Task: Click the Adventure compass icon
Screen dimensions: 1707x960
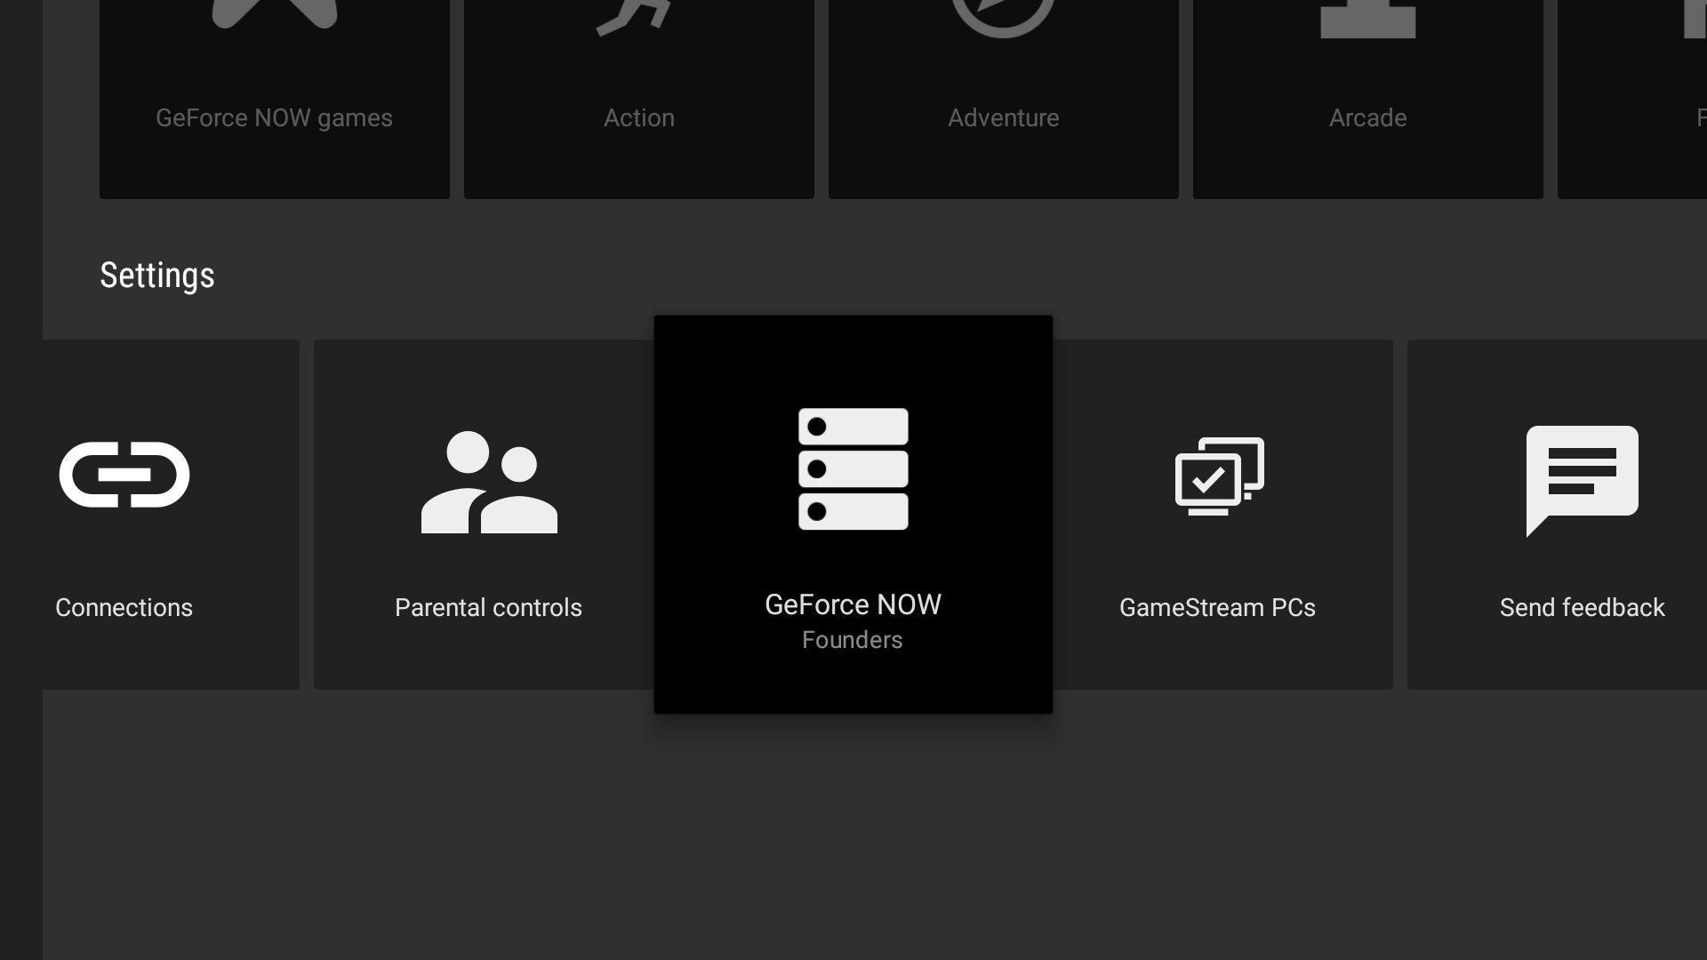Action: [1004, 19]
